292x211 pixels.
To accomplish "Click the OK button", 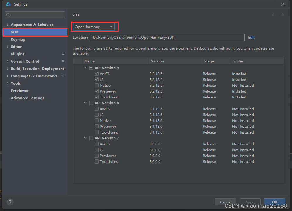I will [275, 202].
